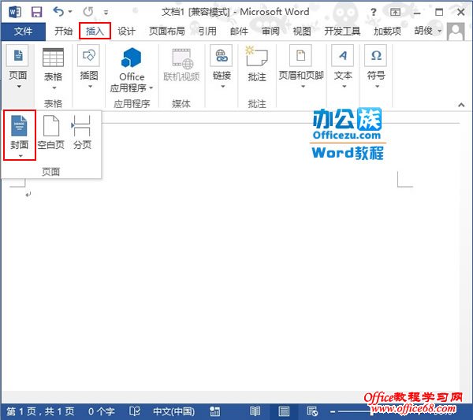Viewport: 473px width, 420px height.
Task: Open the 页眉和页脚 (Header & Footer) button
Action: point(301,67)
